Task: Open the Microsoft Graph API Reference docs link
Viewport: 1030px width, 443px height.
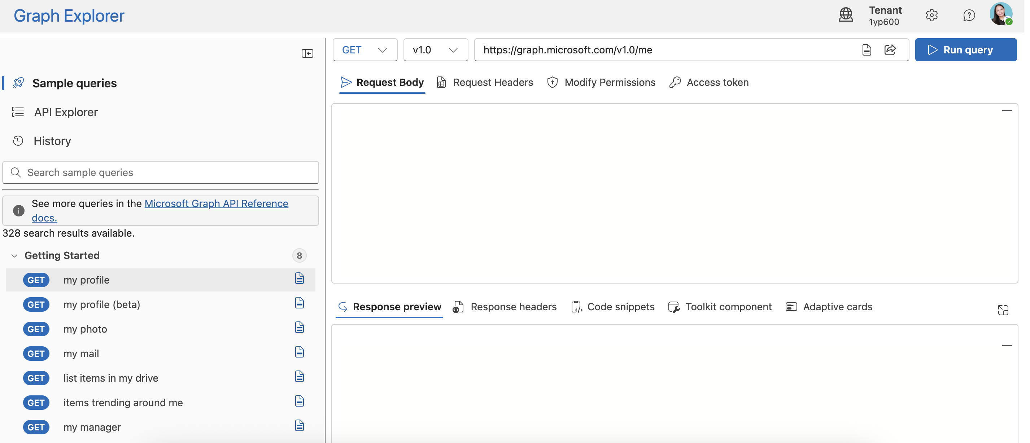Action: point(216,203)
